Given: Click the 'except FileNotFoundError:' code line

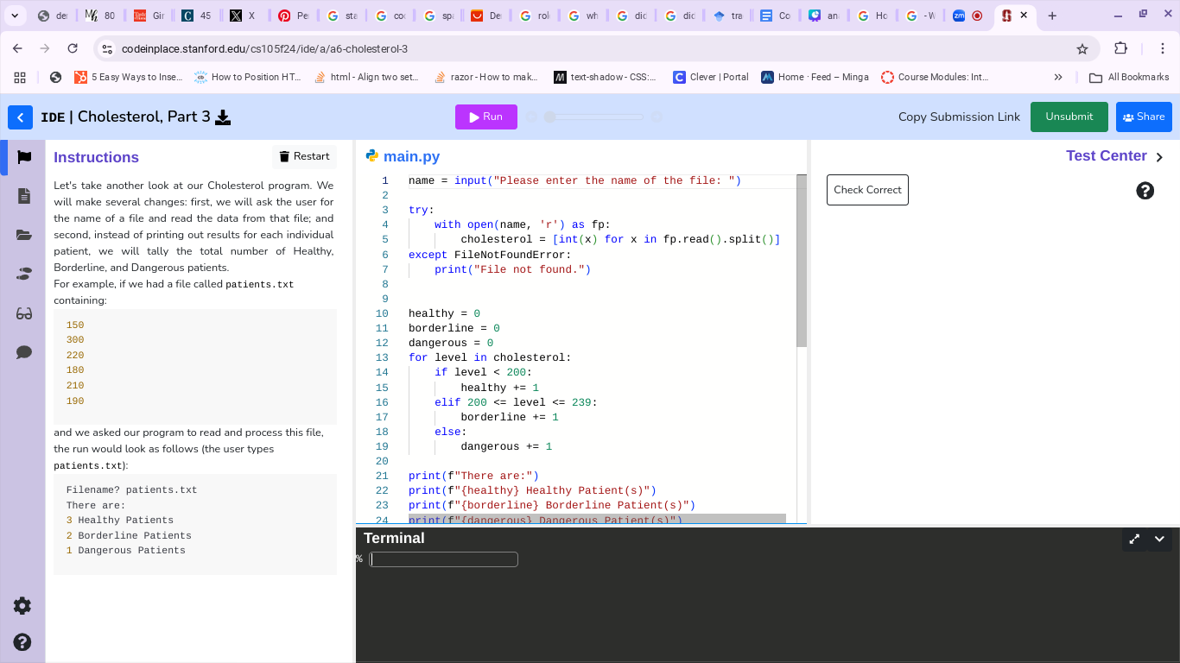Looking at the screenshot, I should [x=490, y=255].
